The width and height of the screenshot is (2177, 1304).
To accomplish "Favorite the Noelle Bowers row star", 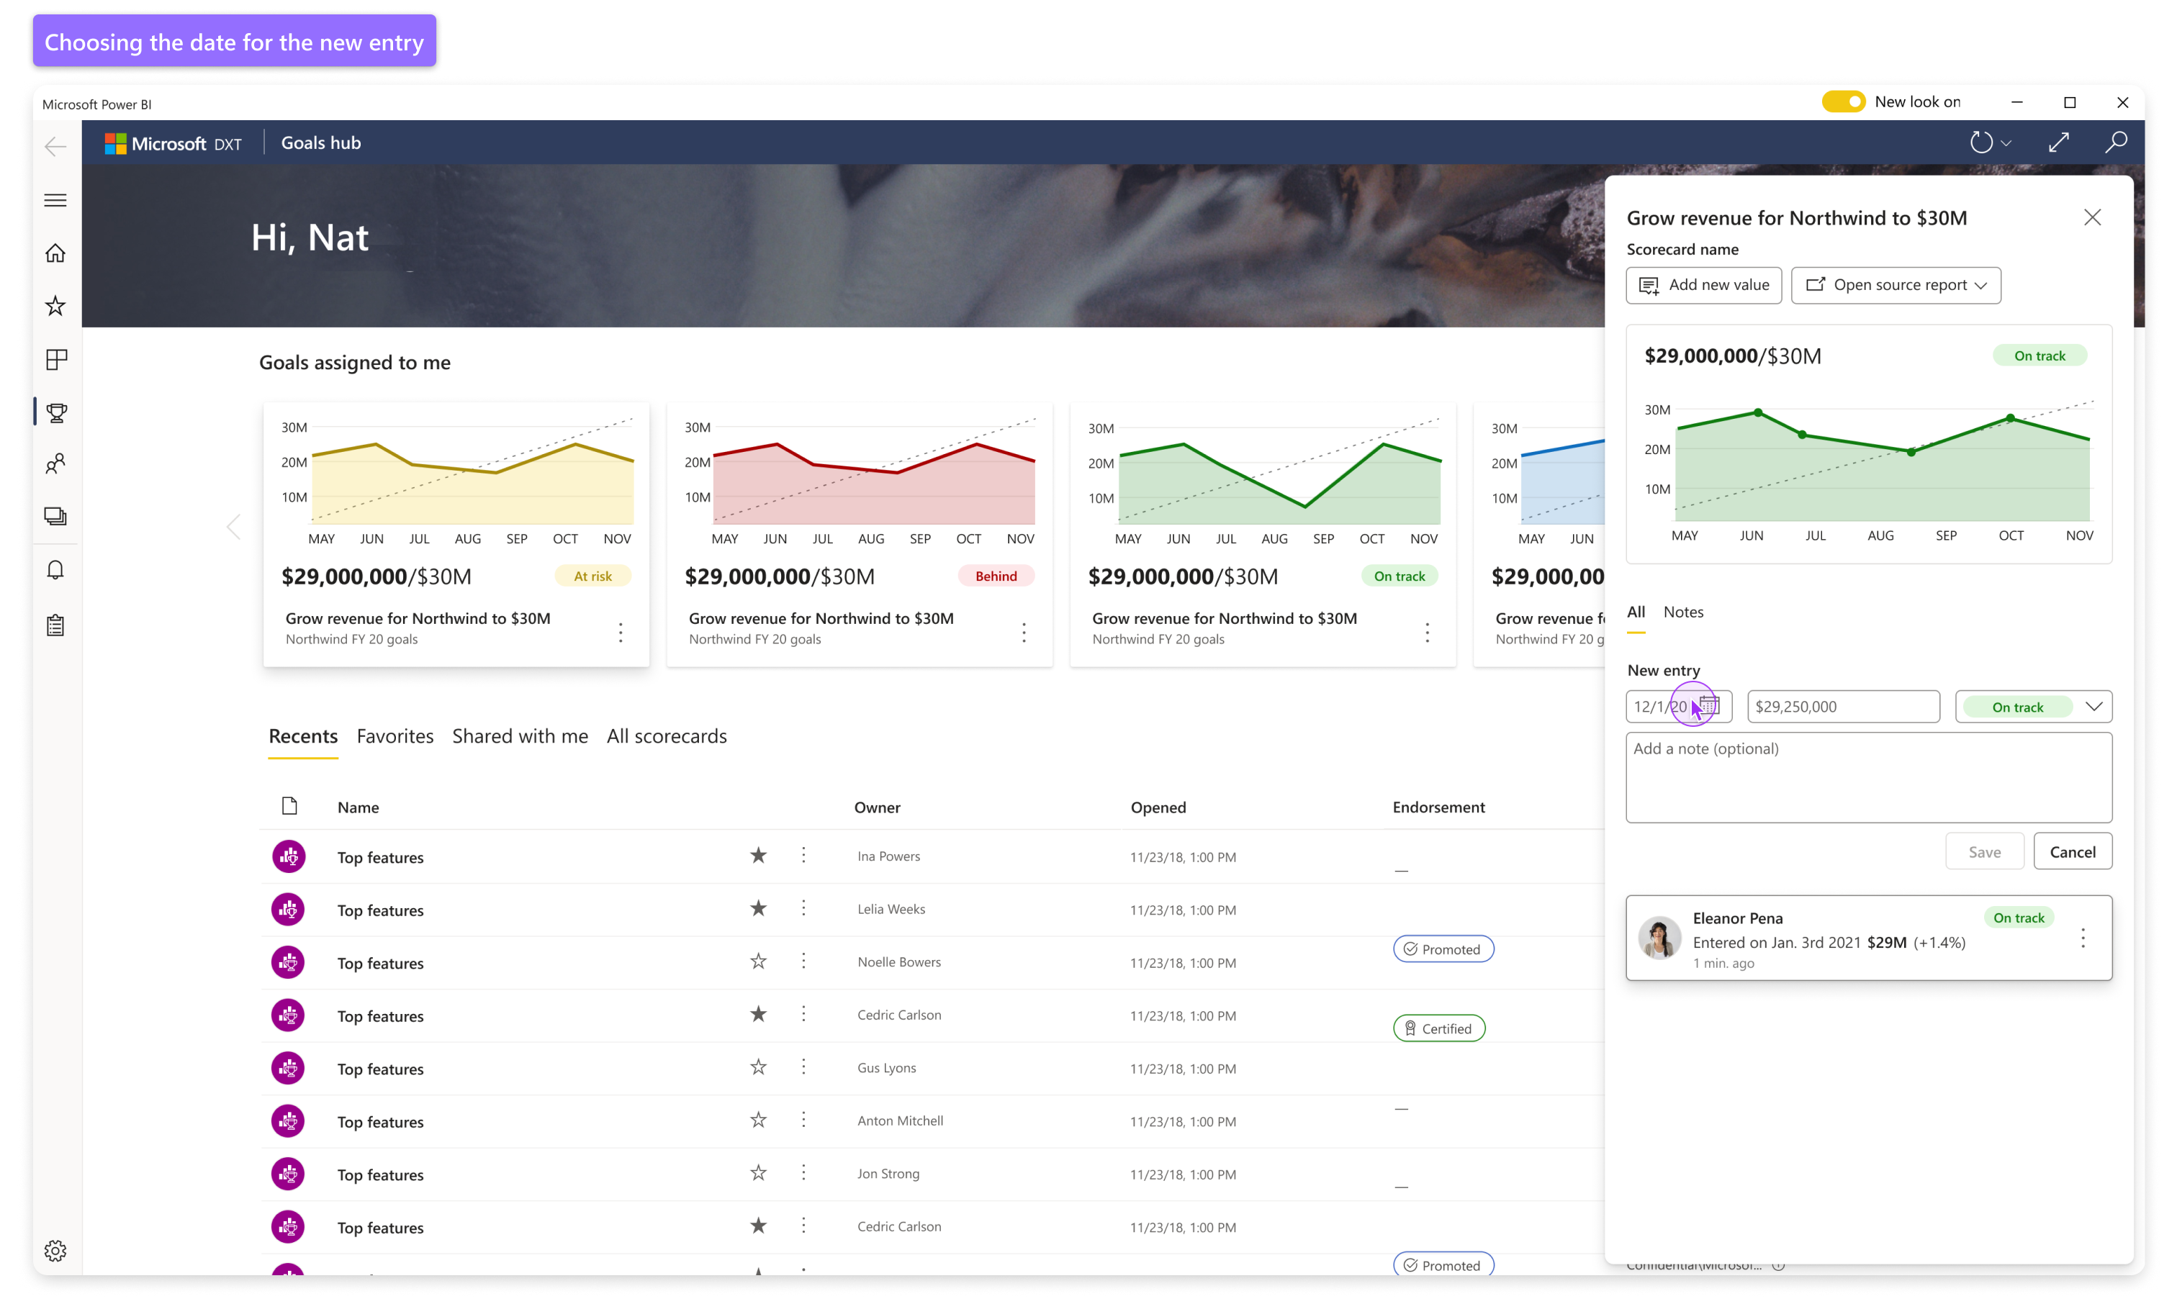I will 759,961.
